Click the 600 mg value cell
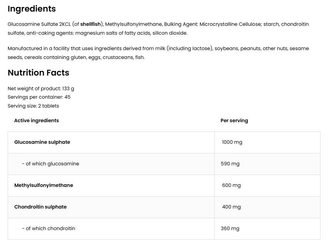The image size is (332, 249). [x=231, y=185]
